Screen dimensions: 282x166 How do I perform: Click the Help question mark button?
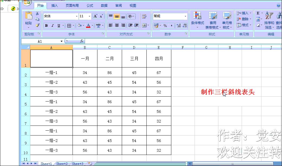[279, 5]
